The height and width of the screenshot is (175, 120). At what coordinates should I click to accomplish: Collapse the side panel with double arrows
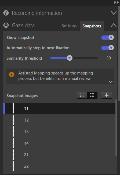(x=116, y=2)
